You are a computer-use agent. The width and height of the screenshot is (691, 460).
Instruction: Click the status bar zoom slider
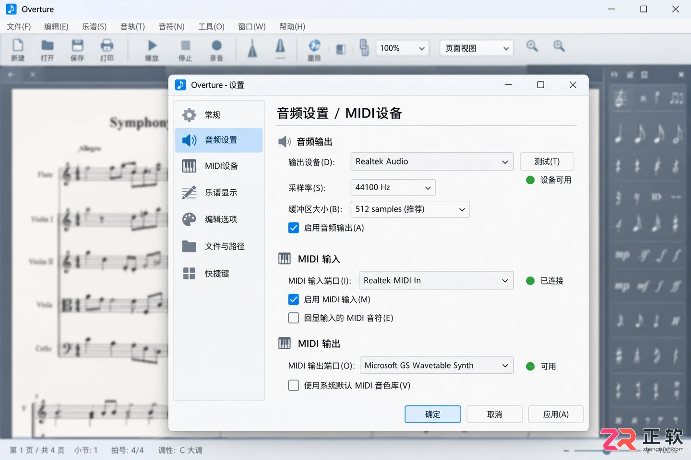(607, 451)
